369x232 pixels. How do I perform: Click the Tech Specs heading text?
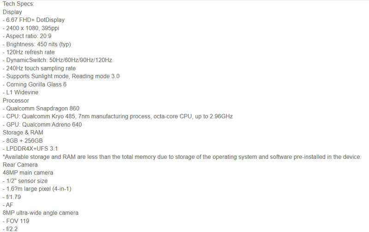click(18, 4)
